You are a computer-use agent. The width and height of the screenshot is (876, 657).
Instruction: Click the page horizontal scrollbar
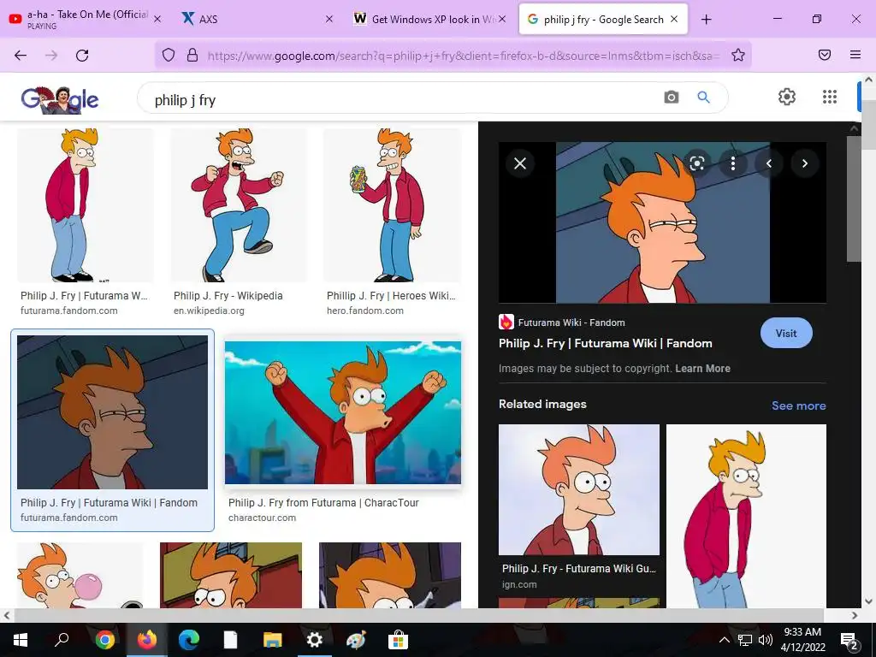tap(419, 615)
